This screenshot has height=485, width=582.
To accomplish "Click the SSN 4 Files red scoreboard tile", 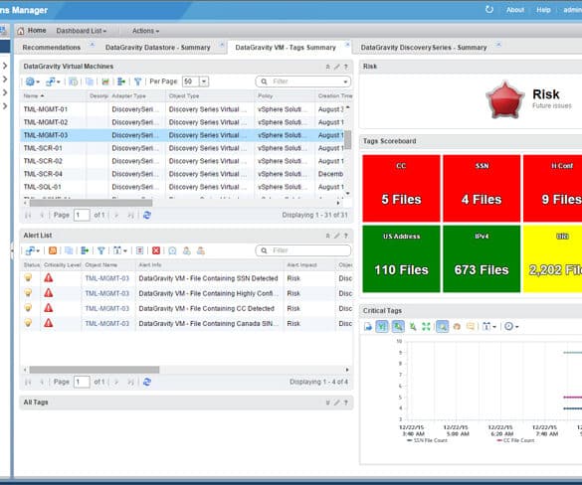I will 482,189.
